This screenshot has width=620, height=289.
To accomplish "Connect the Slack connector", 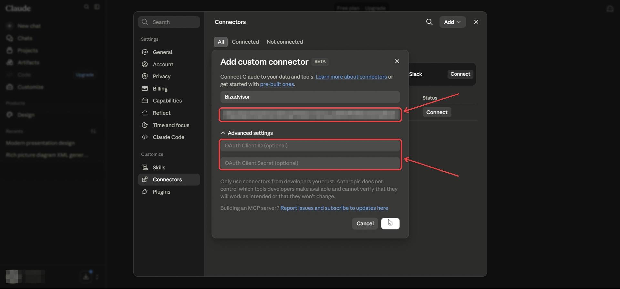I will 460,74.
